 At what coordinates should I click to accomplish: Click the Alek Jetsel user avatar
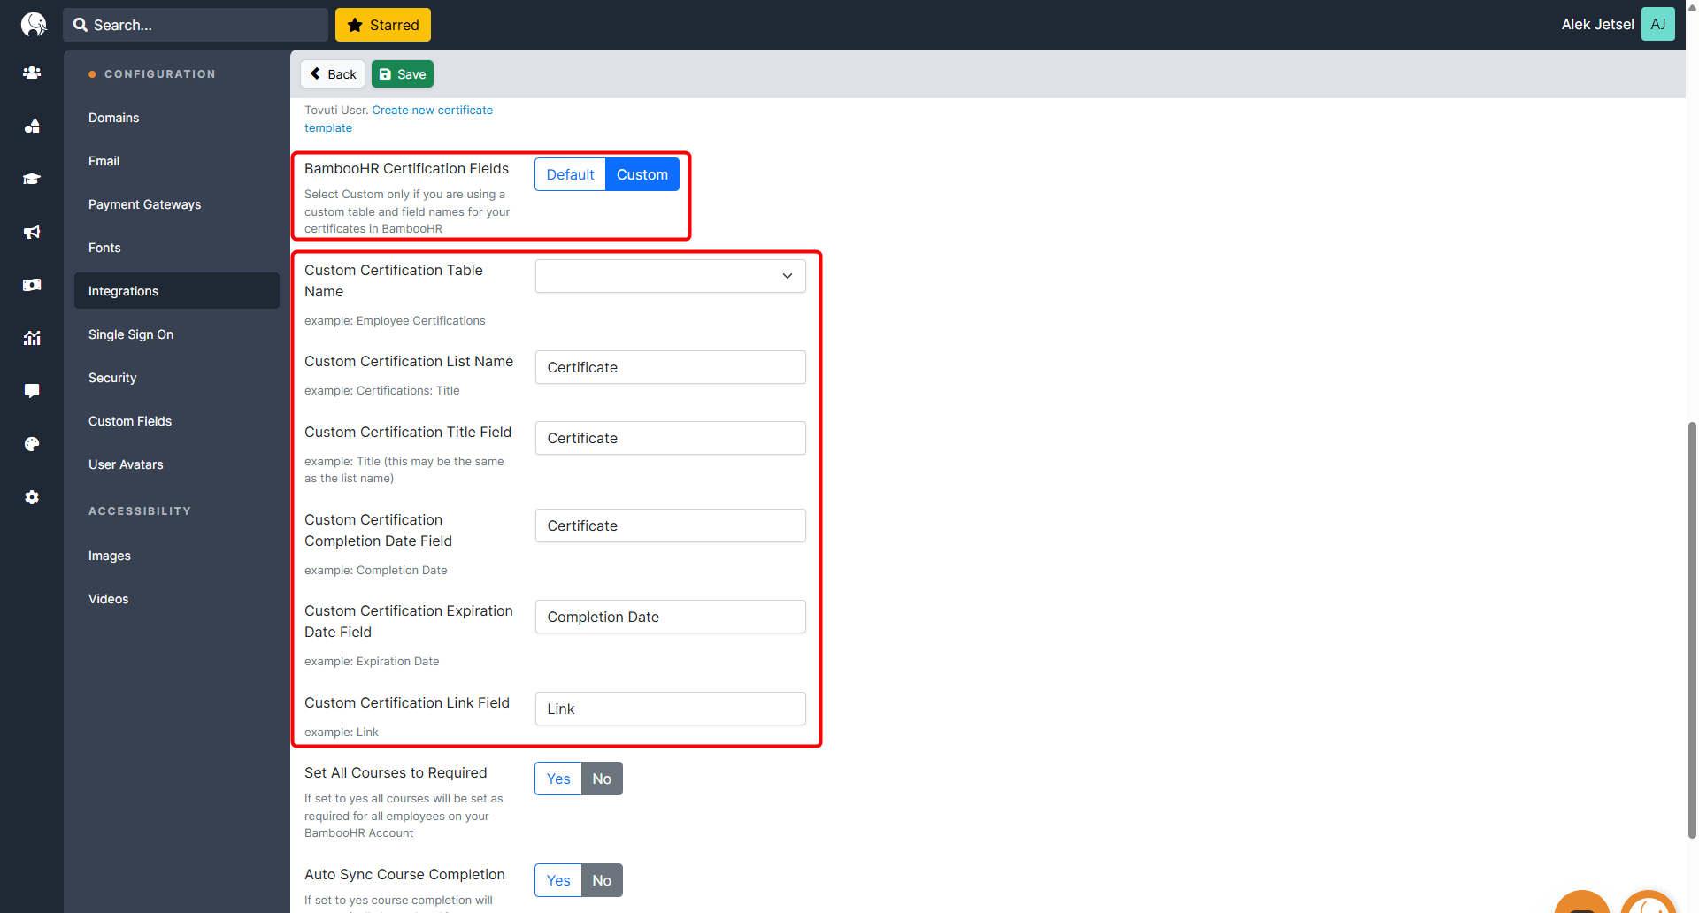click(1657, 24)
